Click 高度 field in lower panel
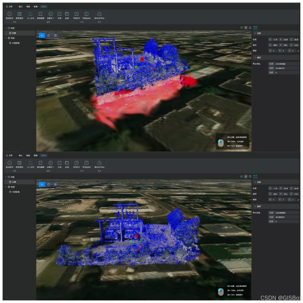303x303 pixels. coord(284,221)
